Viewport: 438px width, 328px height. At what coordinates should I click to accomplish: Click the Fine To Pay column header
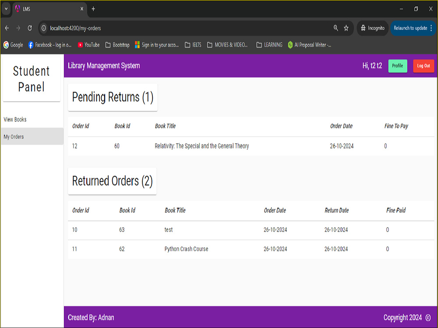[x=396, y=126]
